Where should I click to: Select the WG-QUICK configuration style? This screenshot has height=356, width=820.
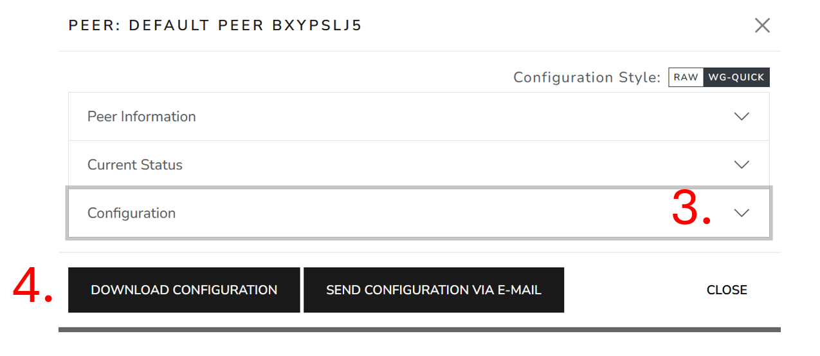pos(736,77)
